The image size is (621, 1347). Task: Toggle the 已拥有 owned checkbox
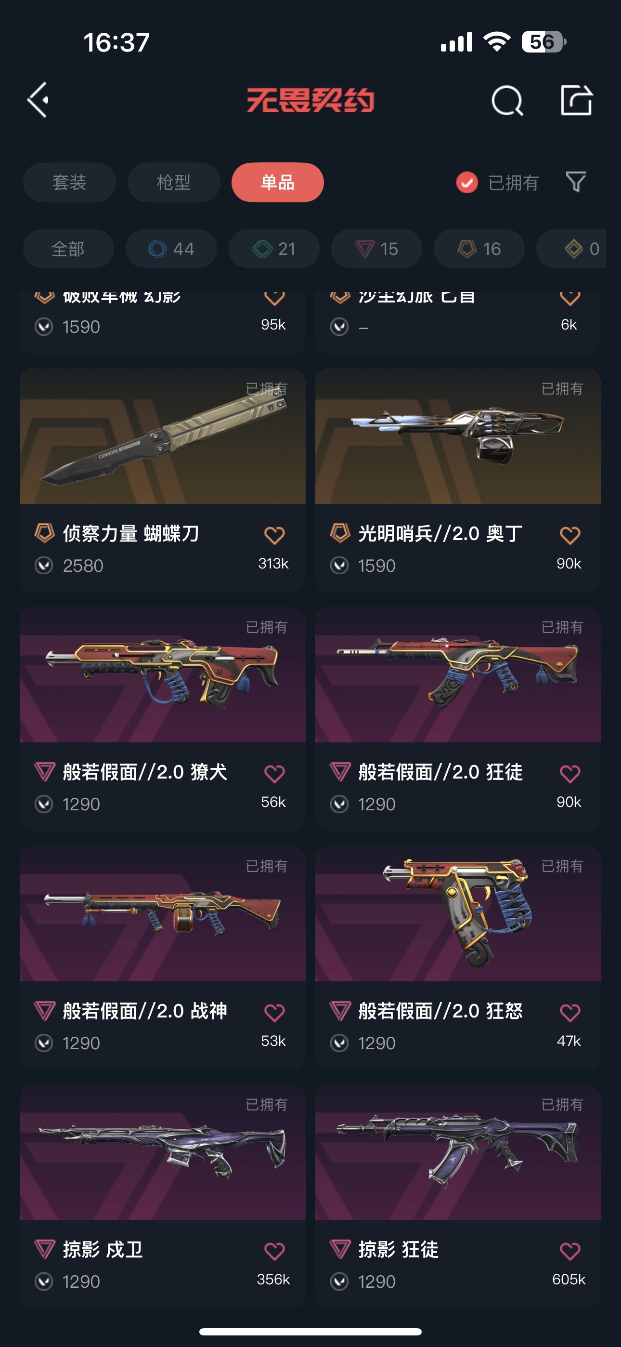pos(467,183)
